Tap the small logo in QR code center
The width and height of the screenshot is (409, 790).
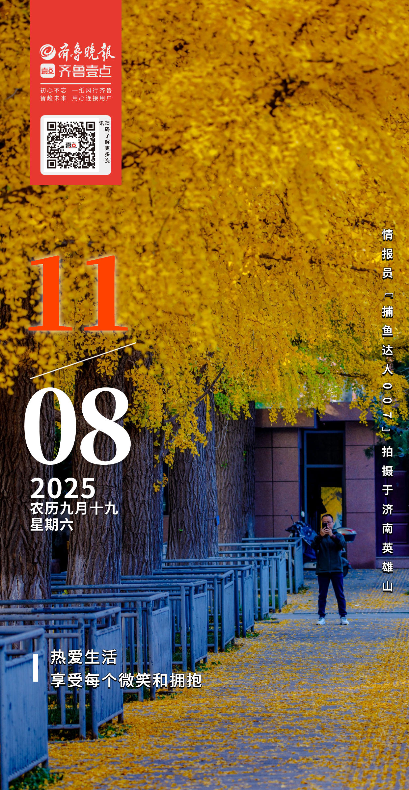click(x=71, y=145)
